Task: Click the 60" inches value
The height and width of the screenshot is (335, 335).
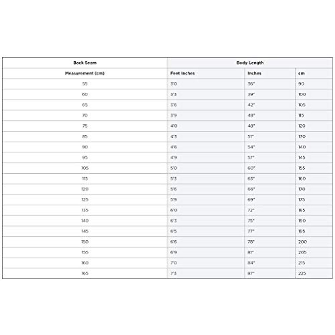Action: [251, 168]
